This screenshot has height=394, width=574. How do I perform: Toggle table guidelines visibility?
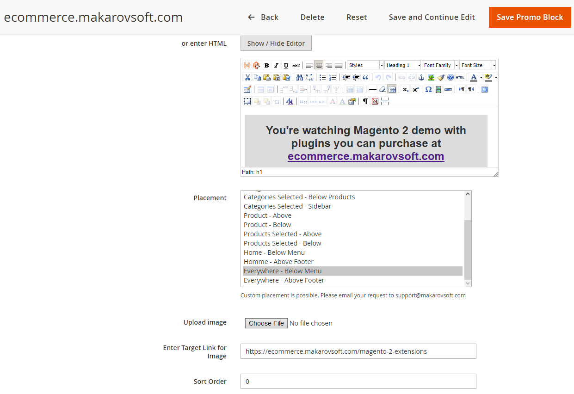tap(392, 89)
